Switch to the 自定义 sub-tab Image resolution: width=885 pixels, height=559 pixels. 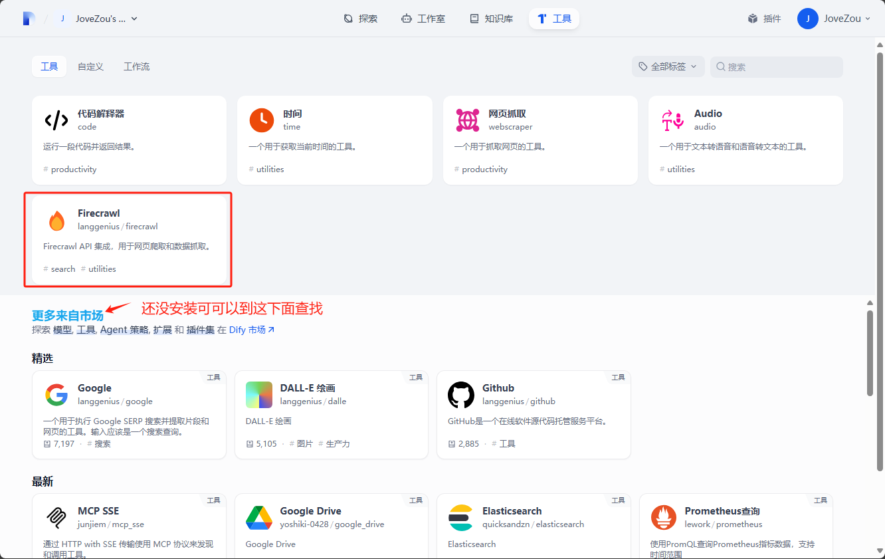[x=90, y=66]
